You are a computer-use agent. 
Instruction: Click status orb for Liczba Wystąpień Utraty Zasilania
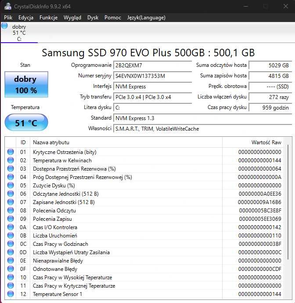click(11, 252)
